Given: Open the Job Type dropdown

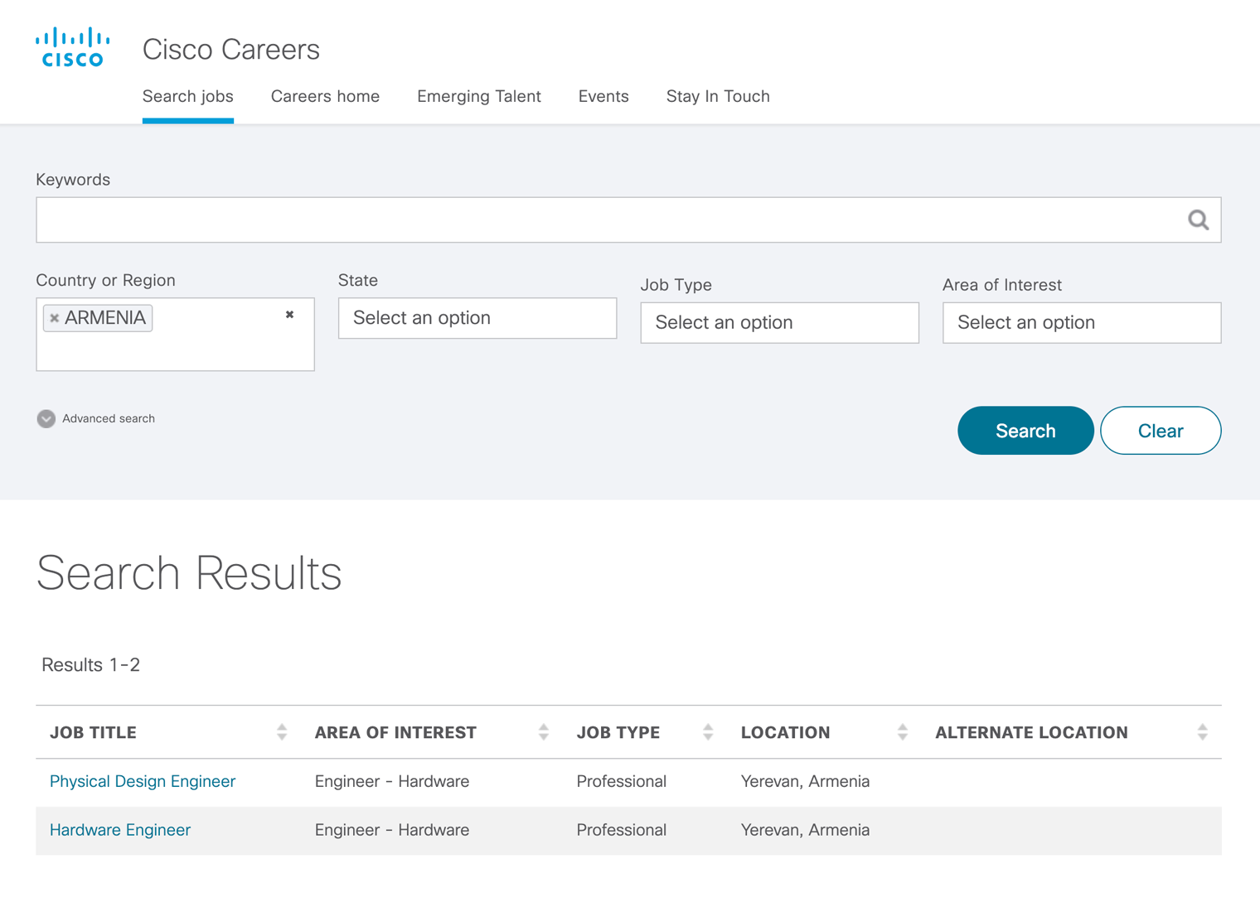Looking at the screenshot, I should click(779, 322).
